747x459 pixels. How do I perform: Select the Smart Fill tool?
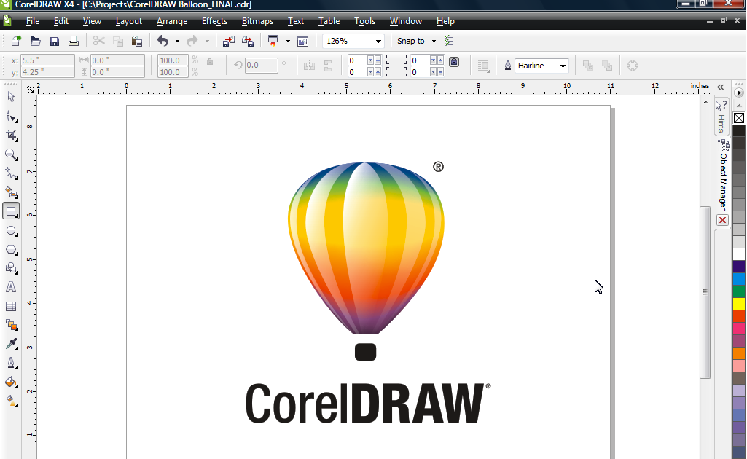pyautogui.click(x=11, y=192)
